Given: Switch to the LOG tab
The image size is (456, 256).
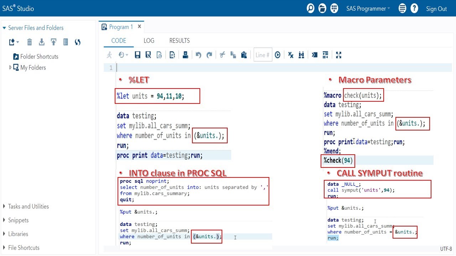Looking at the screenshot, I should (x=149, y=41).
